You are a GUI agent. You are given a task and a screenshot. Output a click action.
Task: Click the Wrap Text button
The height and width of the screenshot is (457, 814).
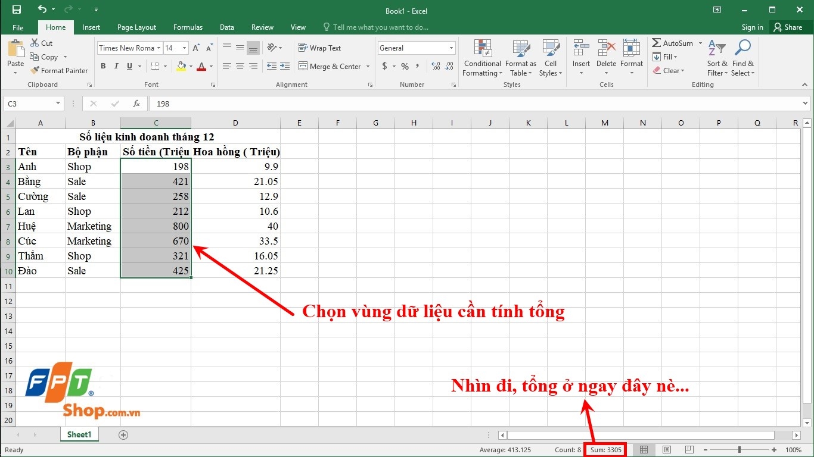(319, 48)
